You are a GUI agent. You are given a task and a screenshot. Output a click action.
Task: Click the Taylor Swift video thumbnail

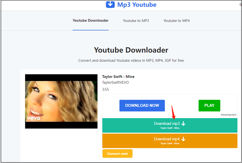61,102
